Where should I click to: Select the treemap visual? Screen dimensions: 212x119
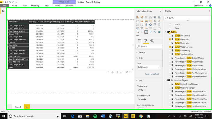pos(155,24)
